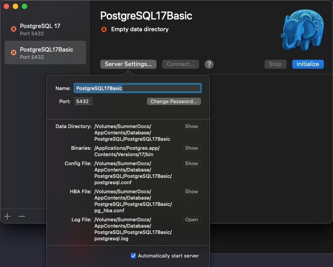The width and height of the screenshot is (333, 267).
Task: Click the Data Directory path text
Action: 132,133
